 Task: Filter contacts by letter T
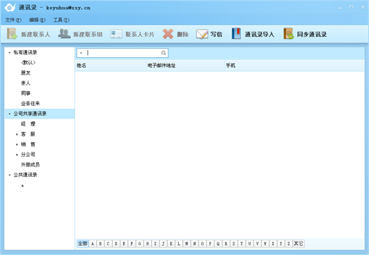point(242,243)
